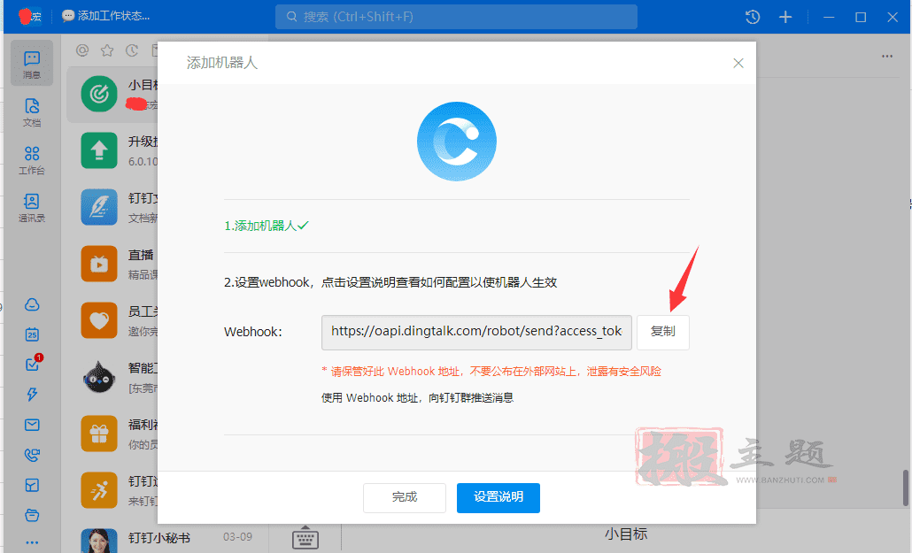Open the Contacts (通讯录) sidebar tab

(x=32, y=208)
